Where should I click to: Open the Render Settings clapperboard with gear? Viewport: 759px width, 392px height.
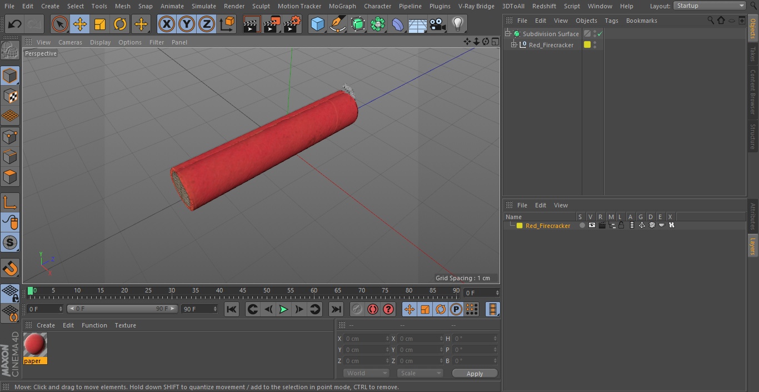click(x=292, y=24)
